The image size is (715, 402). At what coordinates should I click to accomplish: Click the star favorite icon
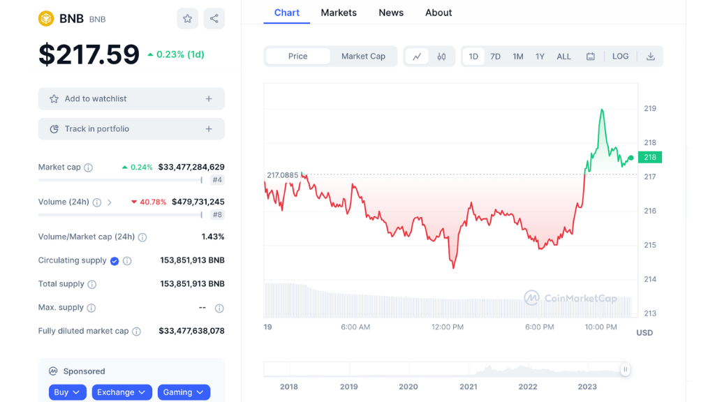click(187, 19)
